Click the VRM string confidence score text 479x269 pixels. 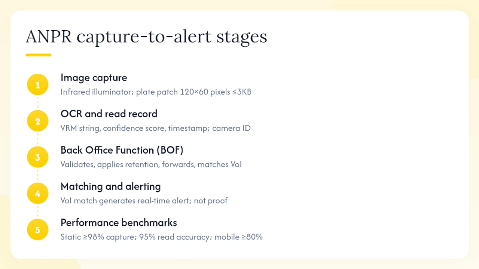pyautogui.click(x=156, y=128)
